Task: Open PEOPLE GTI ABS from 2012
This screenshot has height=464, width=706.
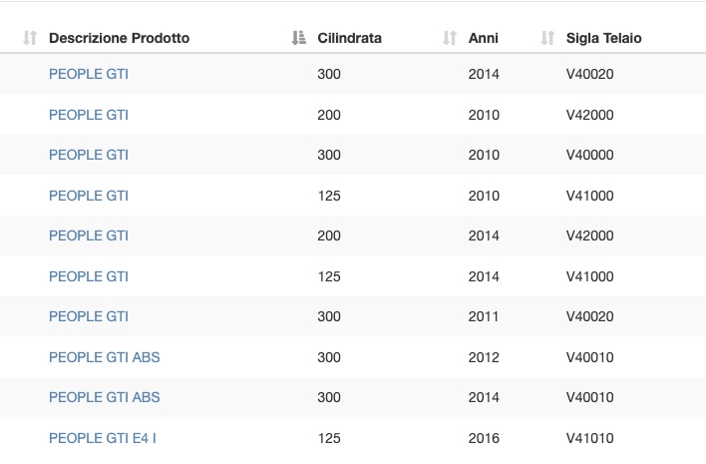Action: click(104, 357)
